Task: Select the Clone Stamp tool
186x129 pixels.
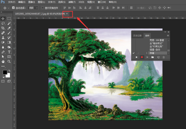Action: coord(3,38)
